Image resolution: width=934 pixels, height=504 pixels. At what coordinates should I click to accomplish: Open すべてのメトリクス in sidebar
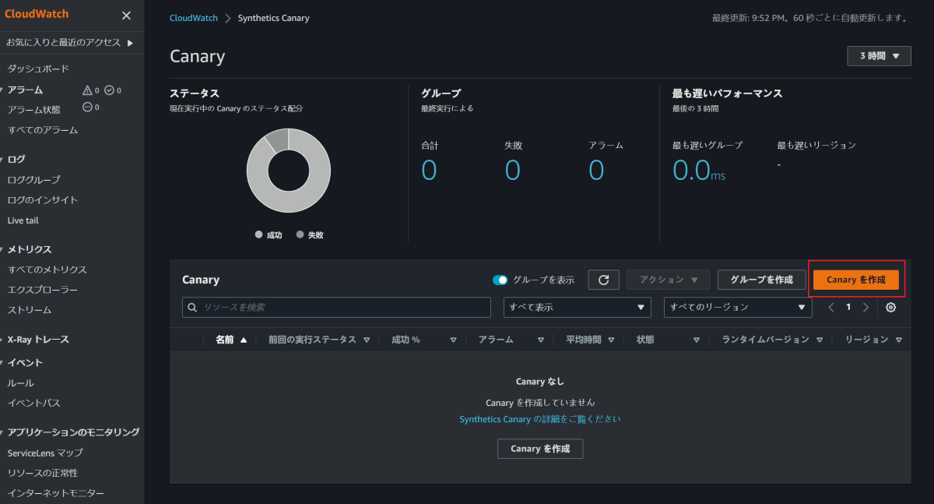tap(47, 270)
